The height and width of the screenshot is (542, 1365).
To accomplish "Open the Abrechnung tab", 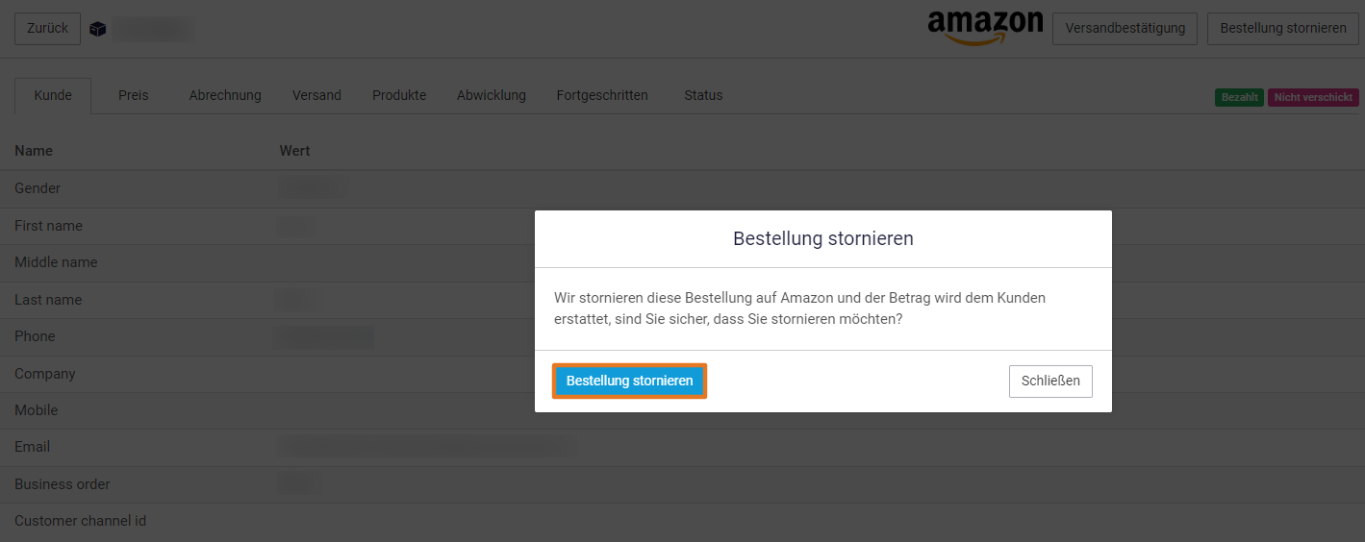I will click(x=225, y=96).
